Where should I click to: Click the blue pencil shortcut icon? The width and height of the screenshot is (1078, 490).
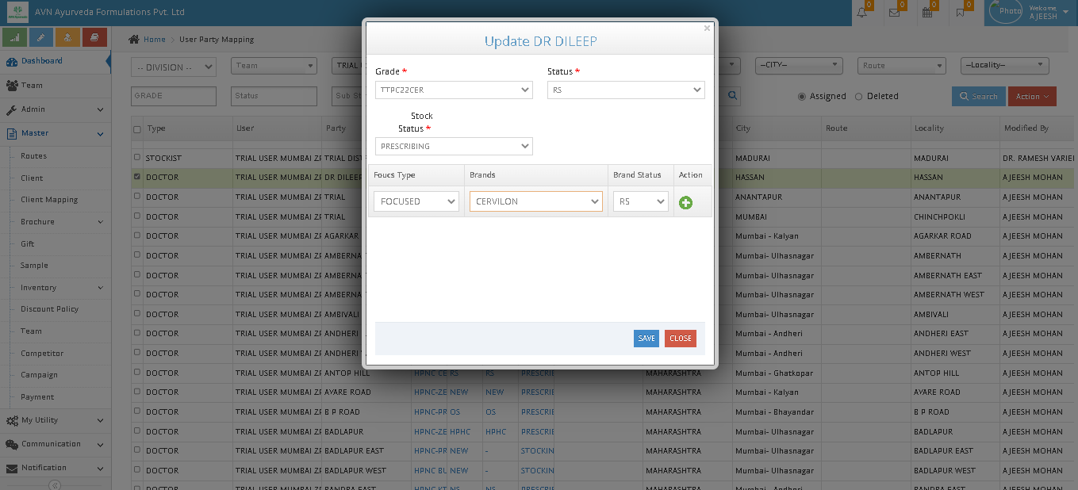pos(41,37)
